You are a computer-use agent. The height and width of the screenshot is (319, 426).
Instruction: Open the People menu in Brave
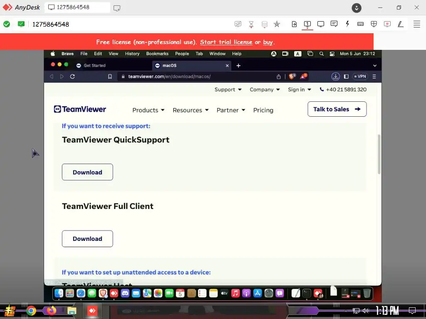click(x=182, y=54)
